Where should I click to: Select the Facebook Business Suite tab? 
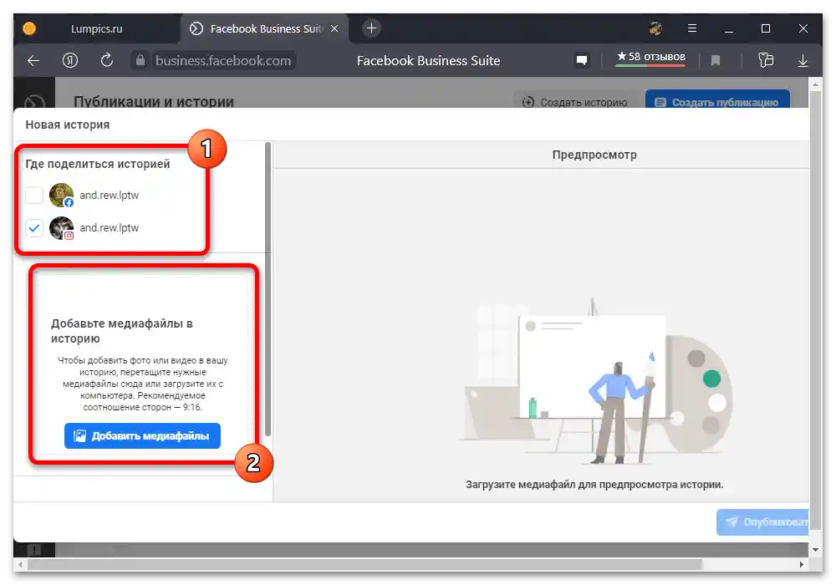pos(265,28)
